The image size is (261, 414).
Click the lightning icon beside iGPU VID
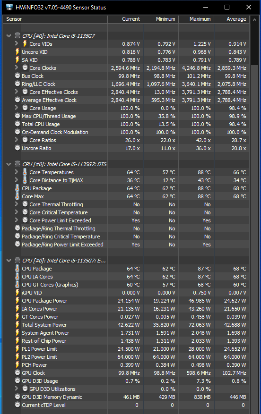click(x=17, y=293)
